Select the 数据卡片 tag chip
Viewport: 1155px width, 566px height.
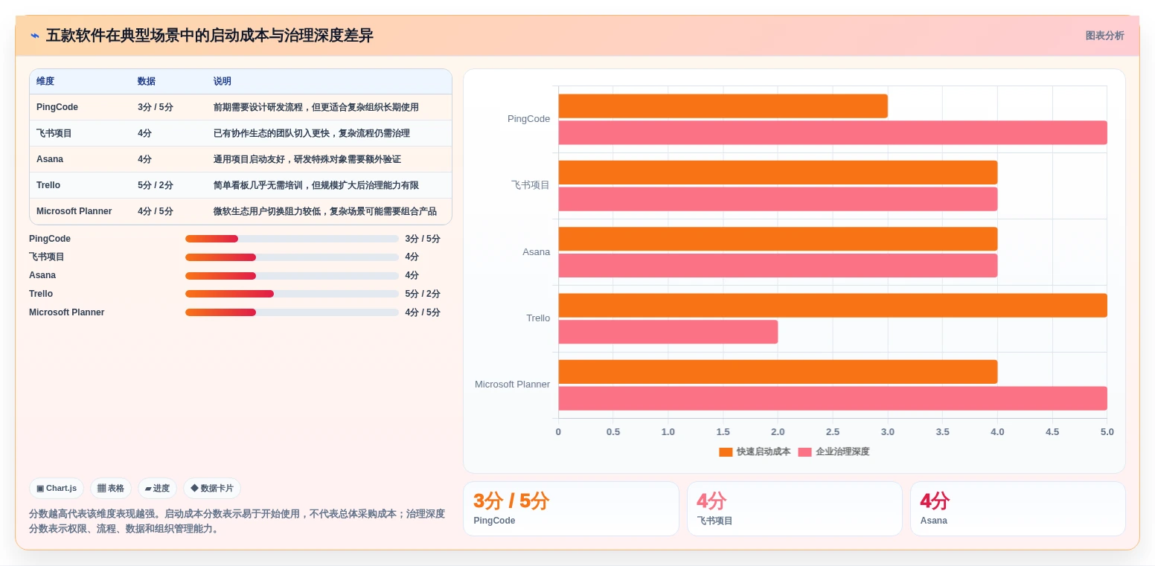click(x=212, y=489)
